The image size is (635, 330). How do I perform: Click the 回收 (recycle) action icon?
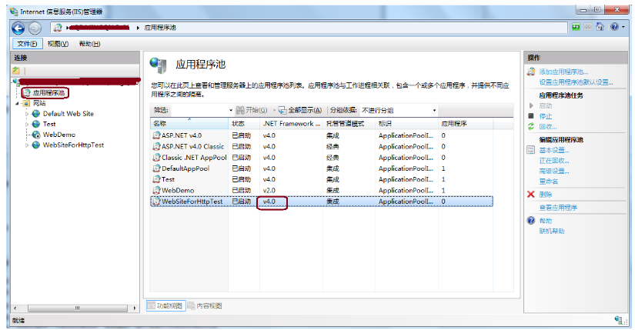pyautogui.click(x=530, y=126)
